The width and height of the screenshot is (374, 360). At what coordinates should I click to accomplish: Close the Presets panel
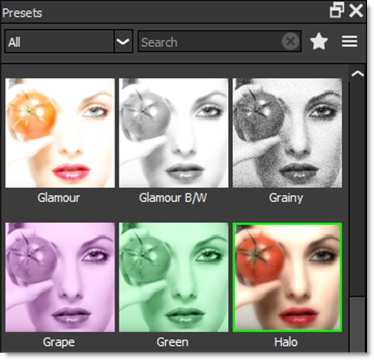356,11
